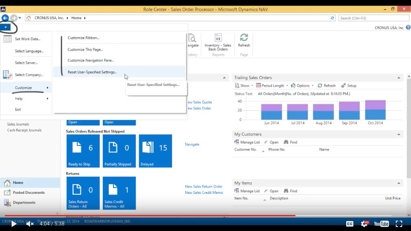Select Customize Navigation Pane option
The width and height of the screenshot is (411, 231).
pos(91,60)
